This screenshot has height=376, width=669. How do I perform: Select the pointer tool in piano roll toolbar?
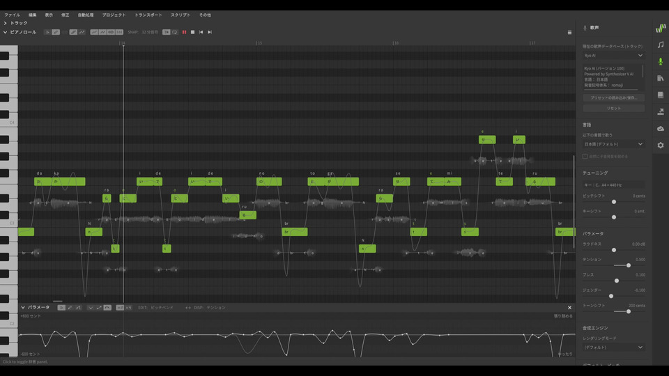click(x=47, y=33)
